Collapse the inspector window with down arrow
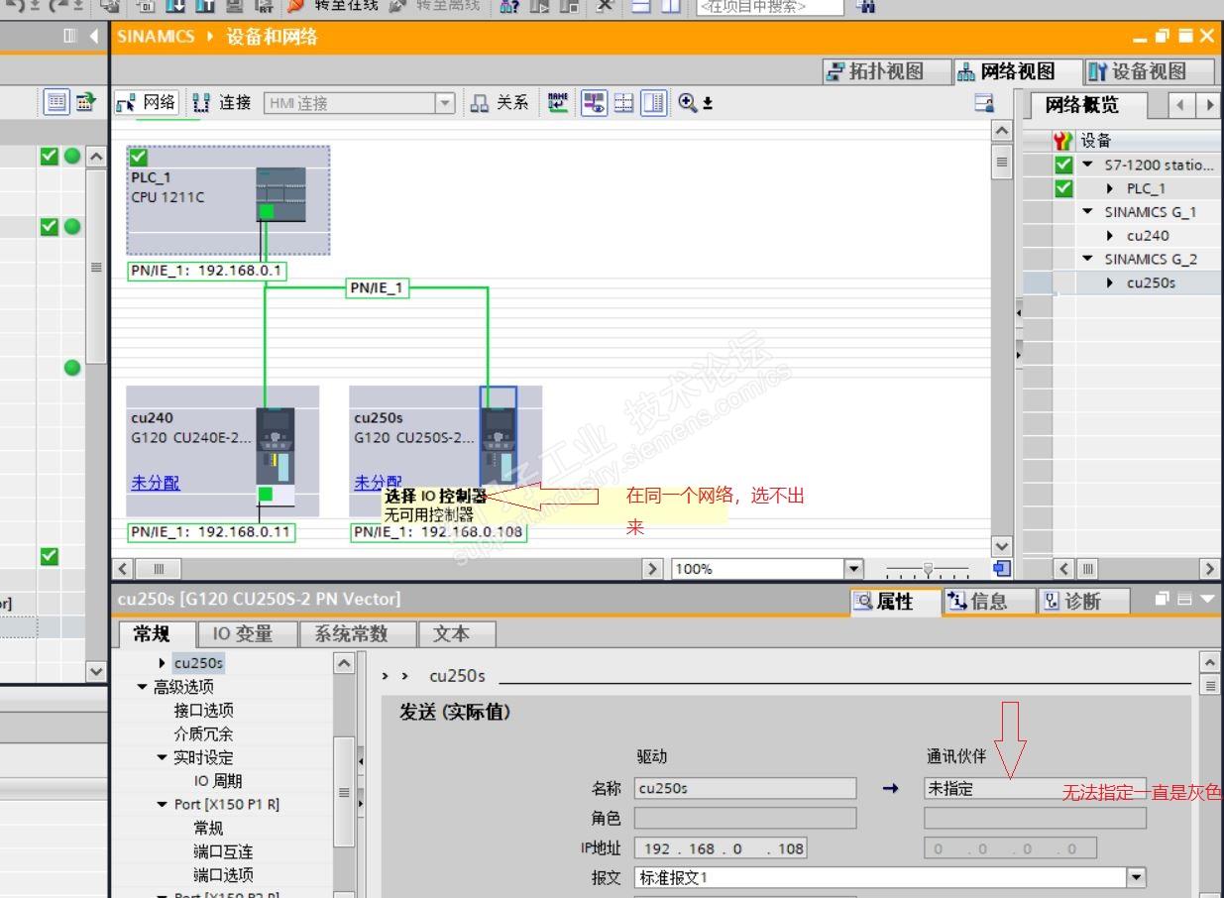 (x=1206, y=599)
